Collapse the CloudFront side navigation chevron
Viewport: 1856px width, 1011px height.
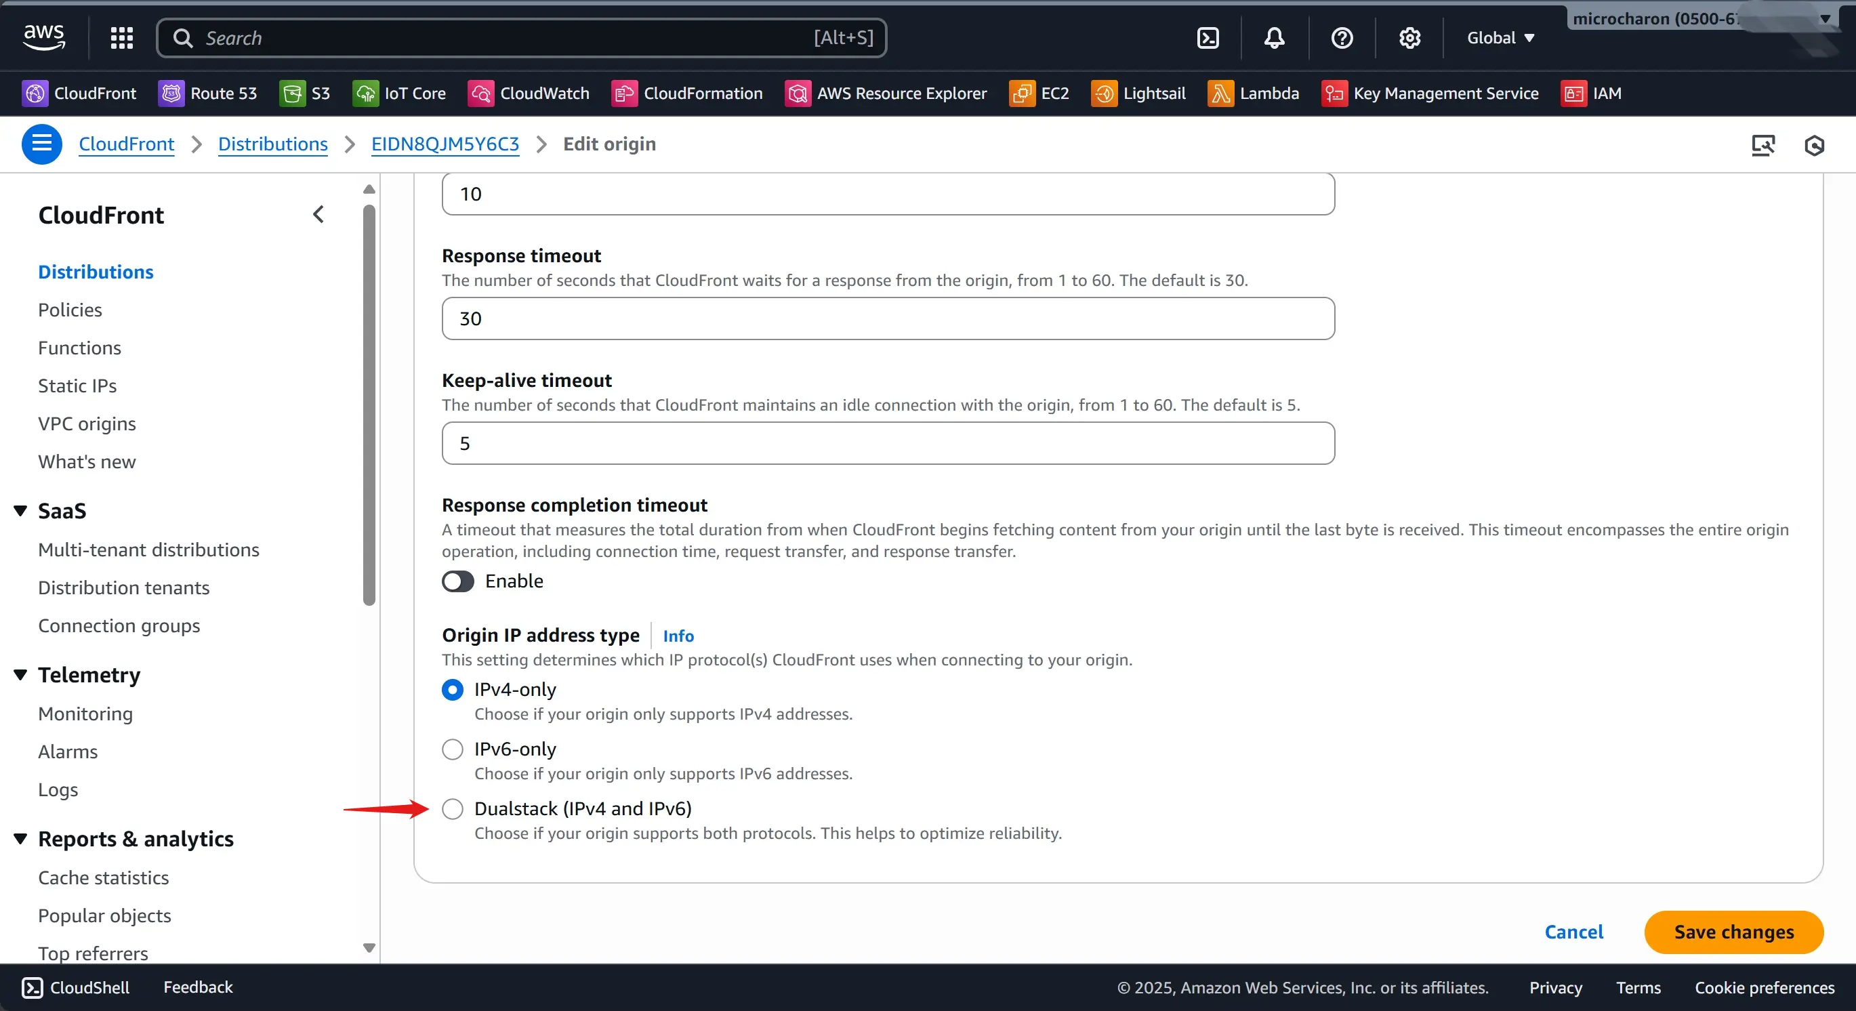(x=318, y=214)
